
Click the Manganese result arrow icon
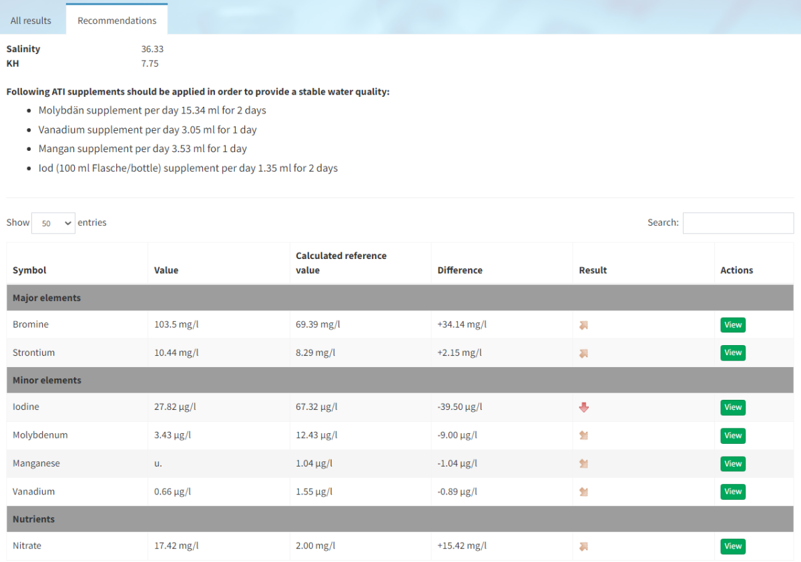tap(583, 463)
